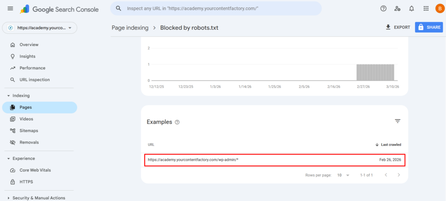Click the Share button
The height and width of the screenshot is (201, 446).
pos(429,27)
